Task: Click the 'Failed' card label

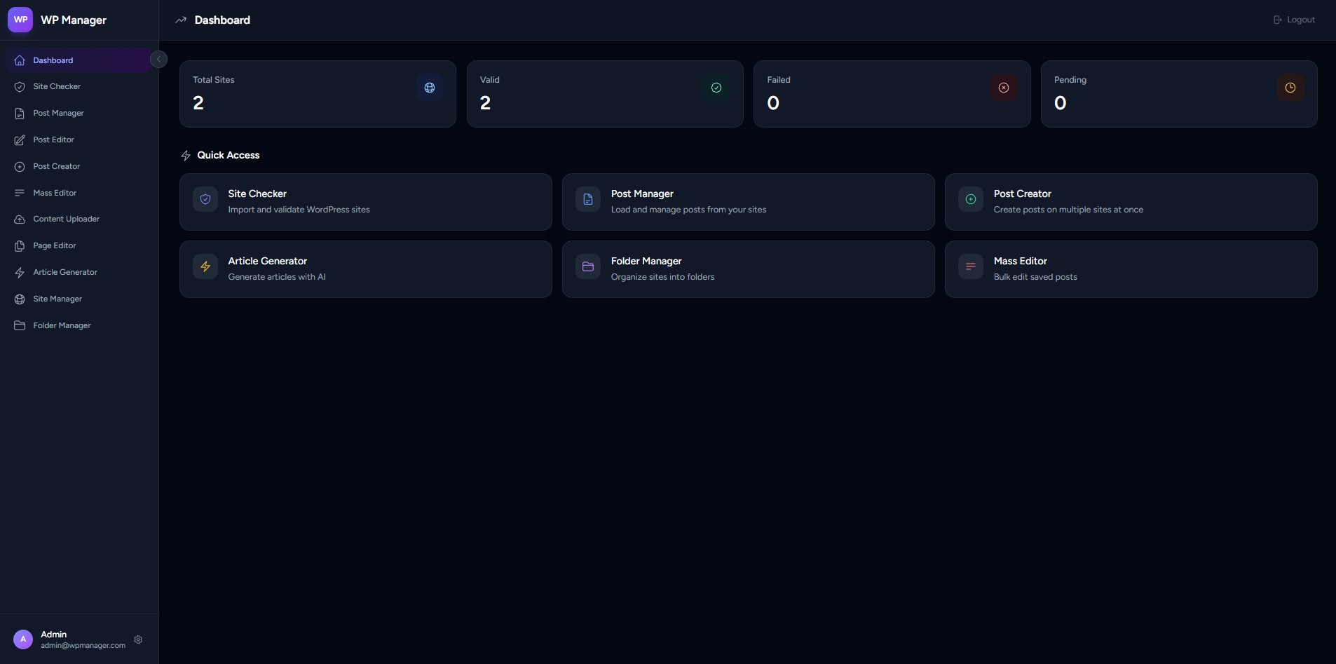Action: (x=779, y=80)
